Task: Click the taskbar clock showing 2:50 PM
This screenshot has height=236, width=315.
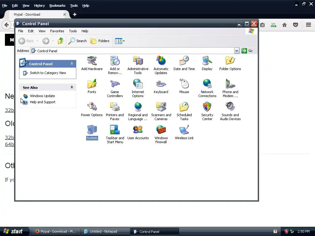Action: click(x=304, y=231)
